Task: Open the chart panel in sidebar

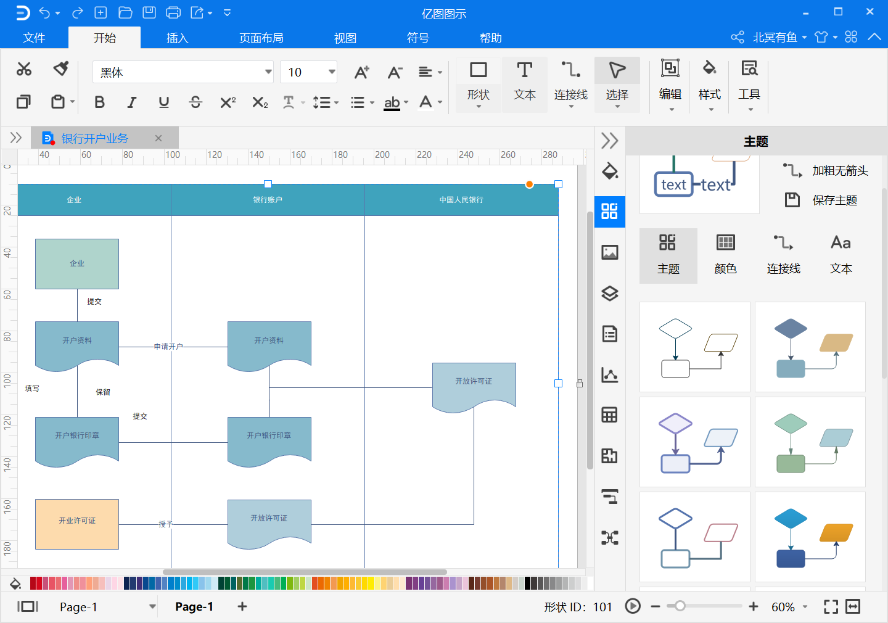Action: (610, 374)
